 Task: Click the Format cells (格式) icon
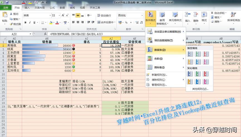click(204, 15)
